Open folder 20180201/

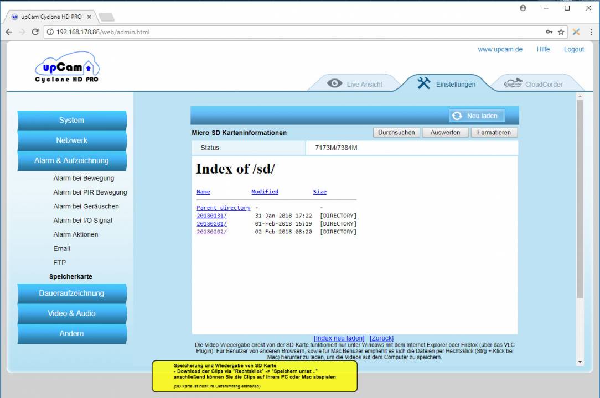pos(211,224)
